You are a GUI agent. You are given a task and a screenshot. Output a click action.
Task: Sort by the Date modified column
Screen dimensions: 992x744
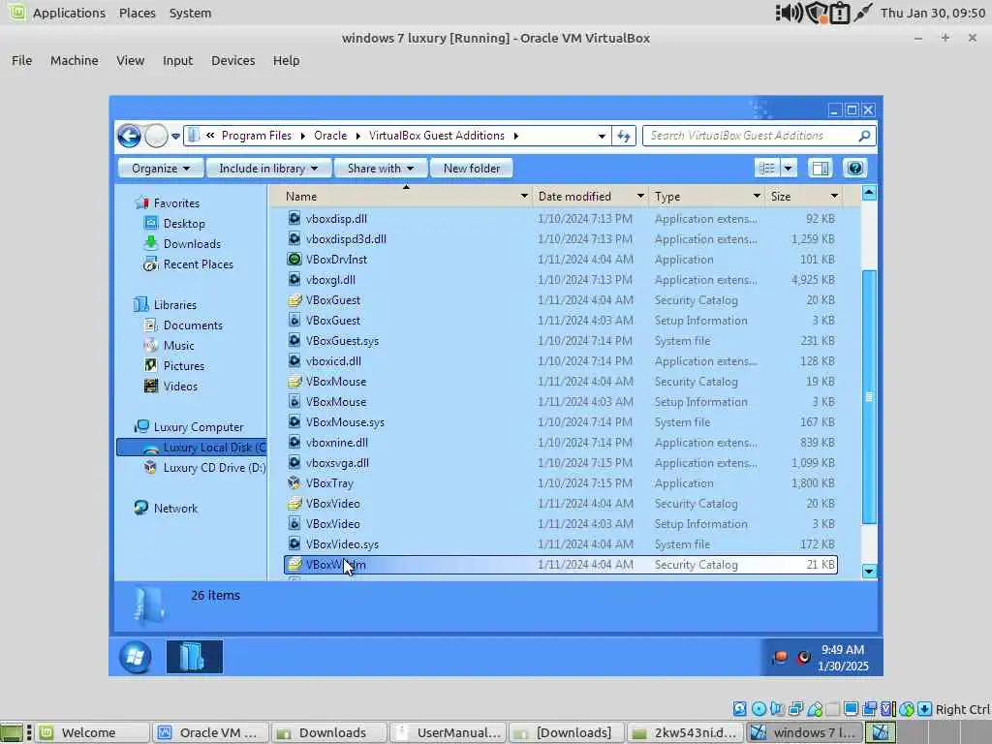pyautogui.click(x=574, y=197)
